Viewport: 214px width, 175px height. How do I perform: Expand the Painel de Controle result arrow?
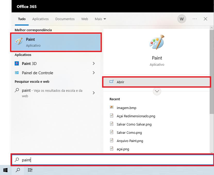94,73
